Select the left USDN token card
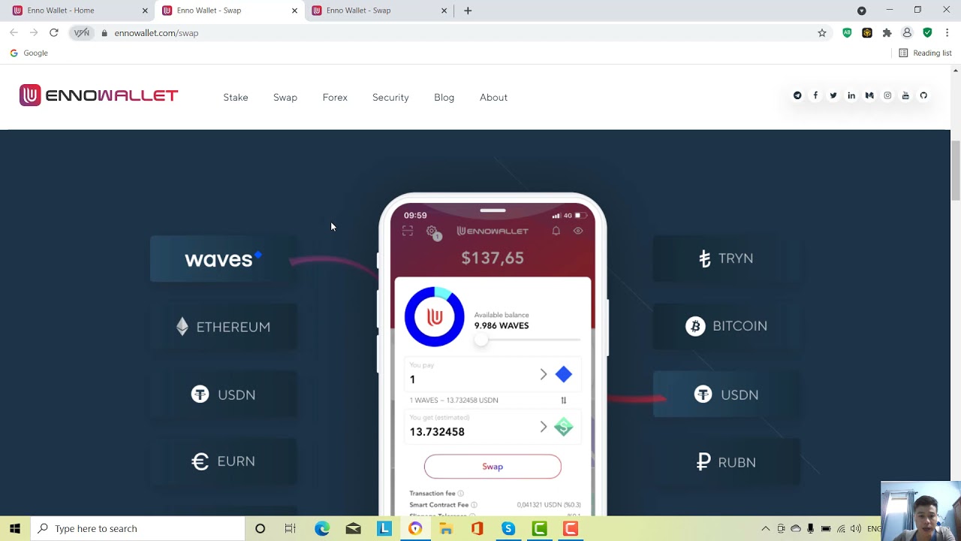This screenshot has height=541, width=961. [223, 394]
